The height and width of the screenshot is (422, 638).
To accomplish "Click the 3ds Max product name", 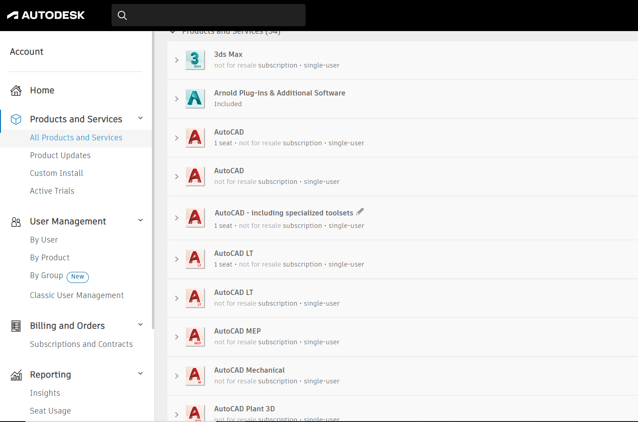I will (x=228, y=54).
